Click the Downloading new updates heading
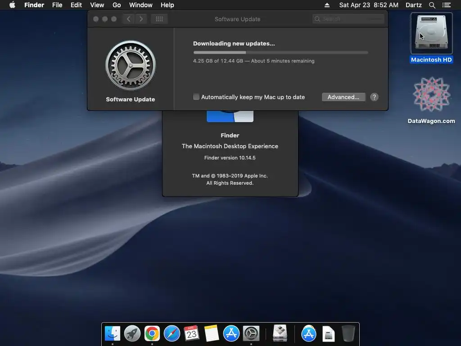The image size is (461, 346). coord(234,44)
